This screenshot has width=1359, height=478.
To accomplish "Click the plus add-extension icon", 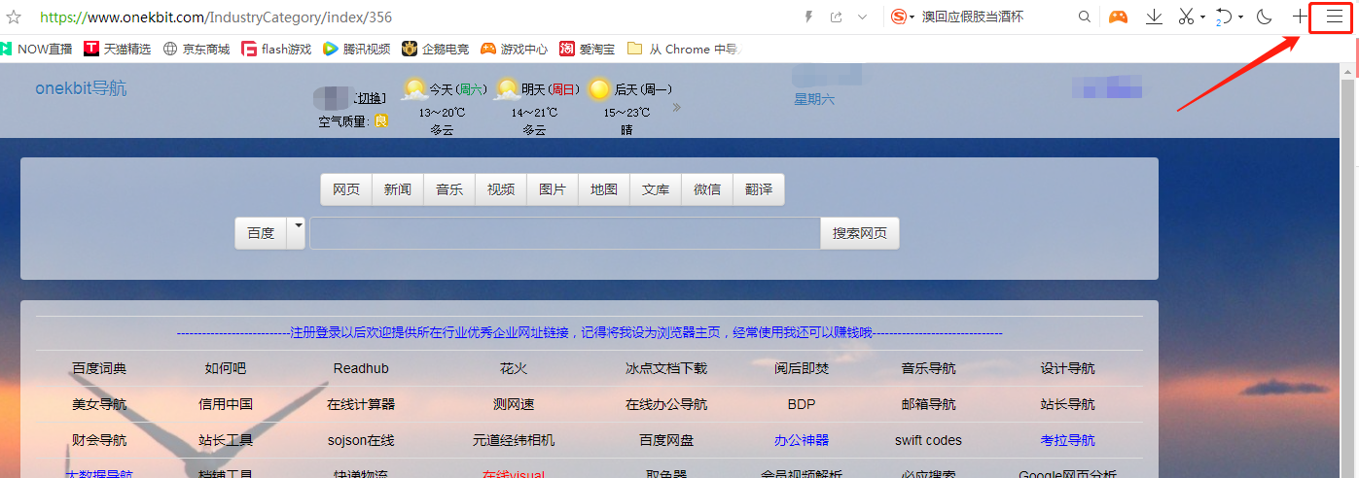I will pyautogui.click(x=1300, y=17).
